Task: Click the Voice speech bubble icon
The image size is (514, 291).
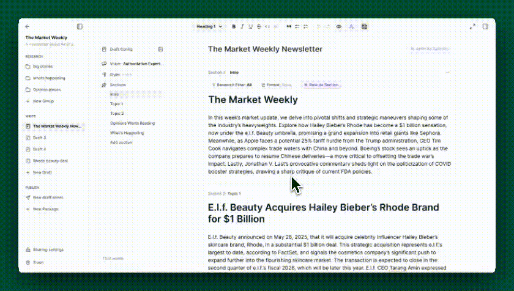Action: 104,64
